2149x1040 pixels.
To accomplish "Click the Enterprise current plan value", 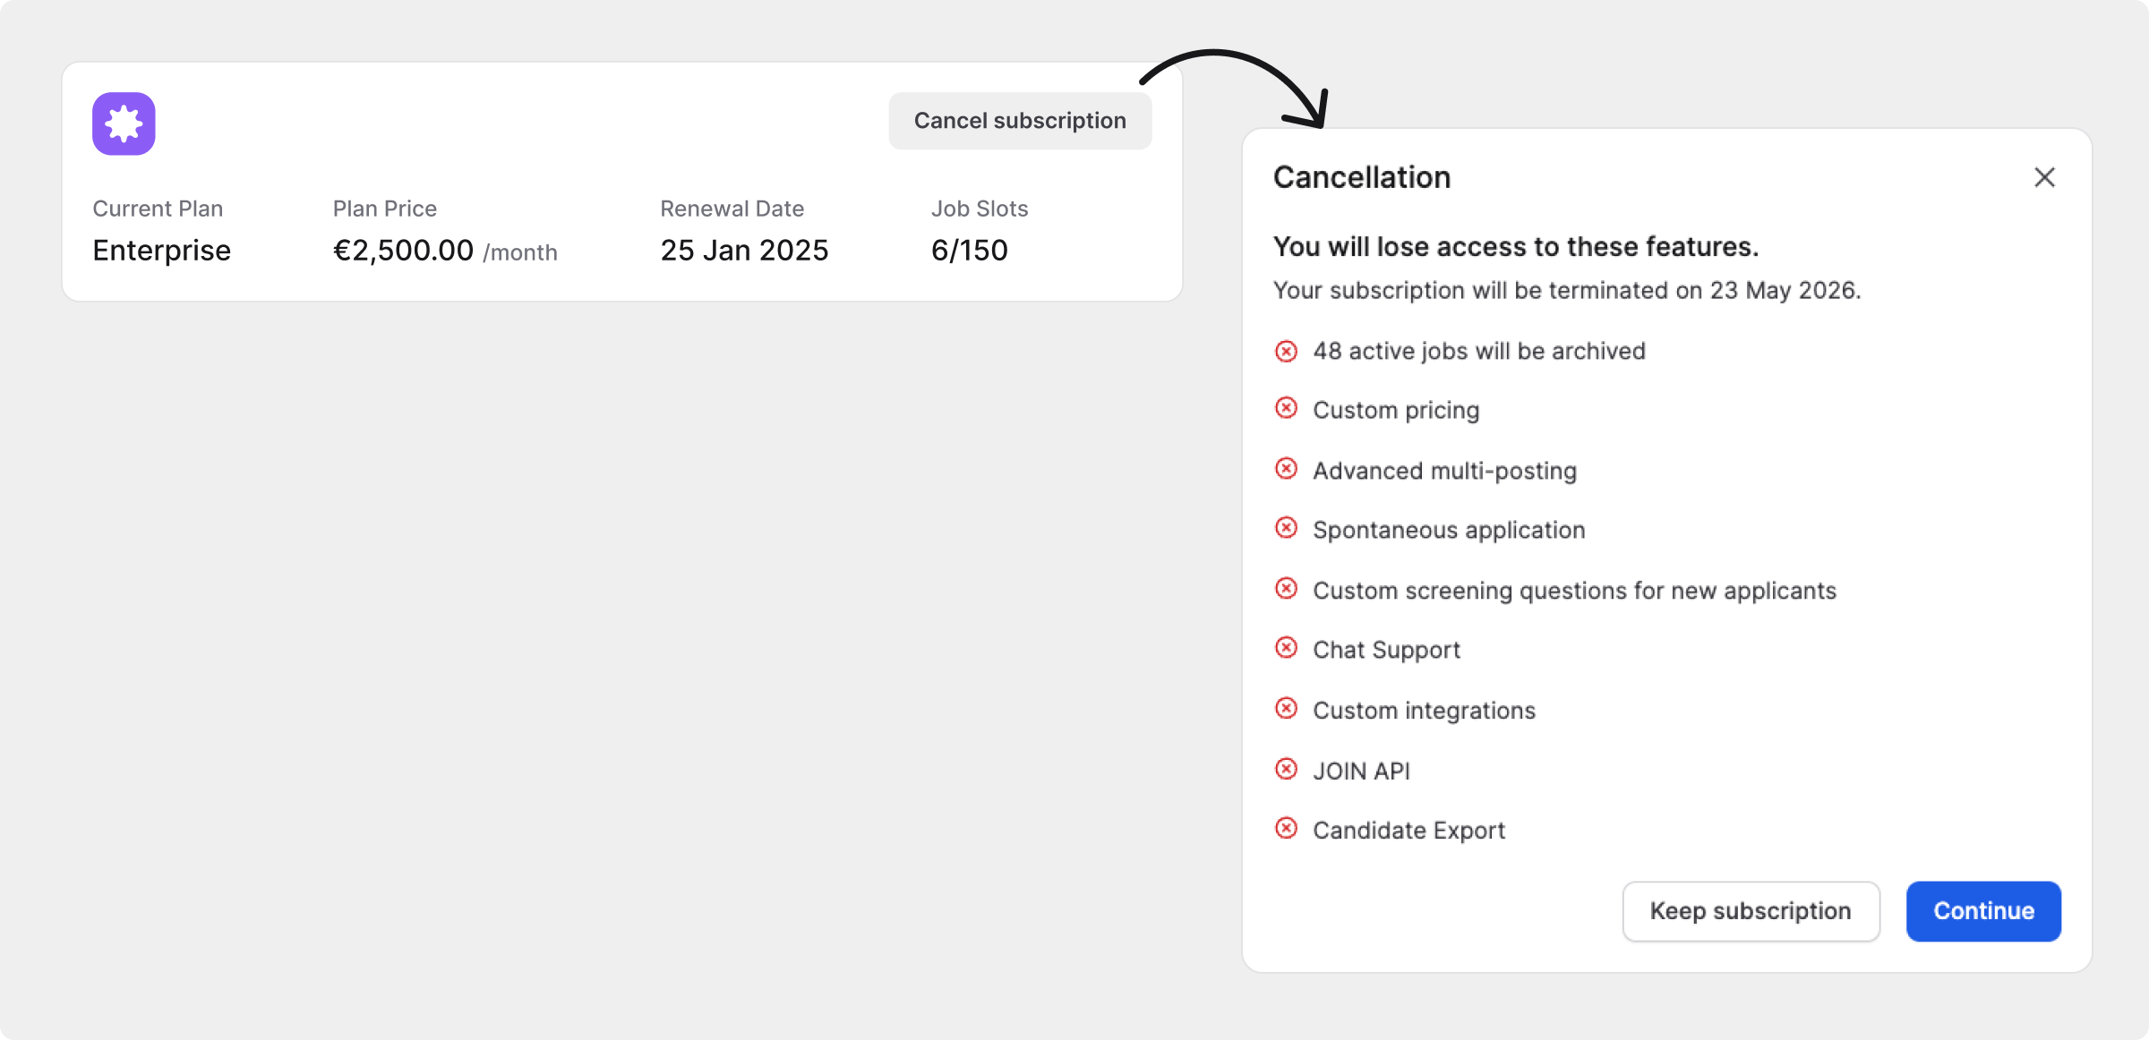I will click(x=162, y=251).
